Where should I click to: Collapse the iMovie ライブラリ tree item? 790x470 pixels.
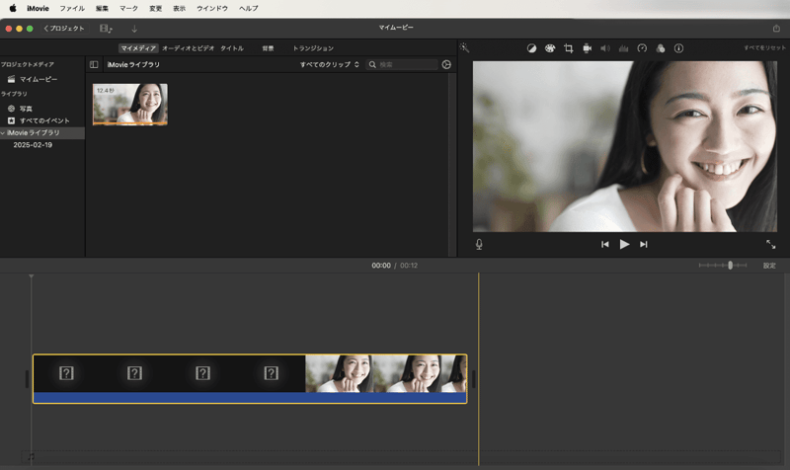(3, 132)
